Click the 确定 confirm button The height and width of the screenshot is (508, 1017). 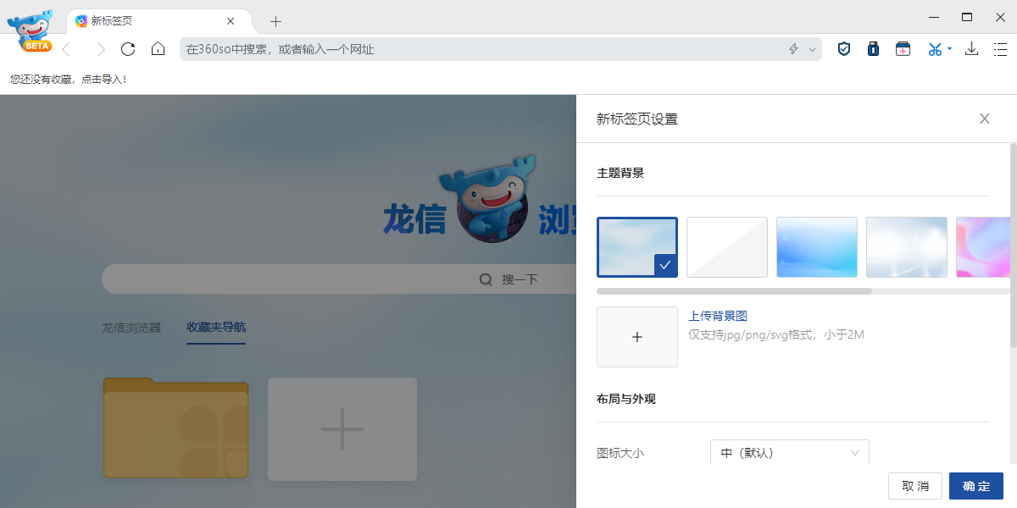975,486
